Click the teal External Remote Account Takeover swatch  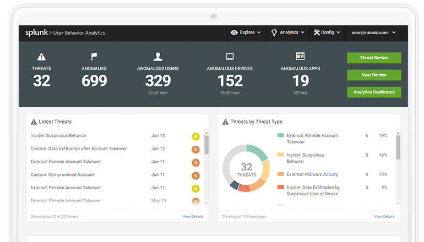(280, 135)
